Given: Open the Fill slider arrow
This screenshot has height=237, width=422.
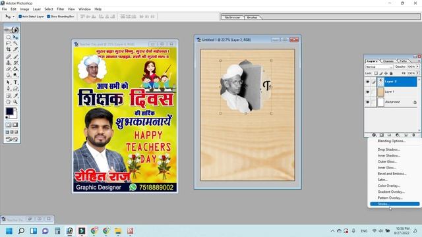Looking at the screenshot, I should coord(417,73).
